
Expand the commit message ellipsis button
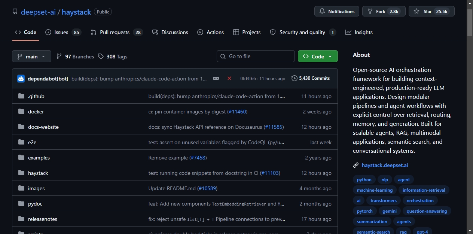(216, 78)
